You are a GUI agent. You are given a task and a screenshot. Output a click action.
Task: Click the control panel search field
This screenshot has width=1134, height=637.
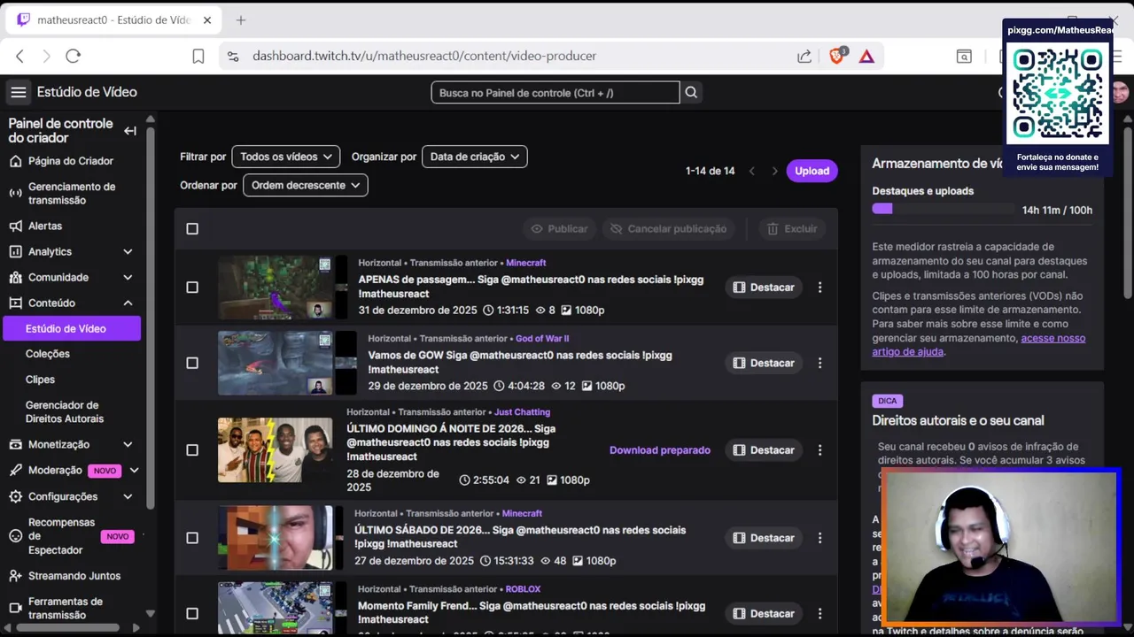[555, 92]
